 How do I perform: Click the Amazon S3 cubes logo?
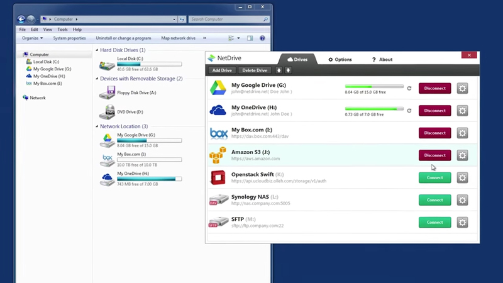[x=218, y=155]
